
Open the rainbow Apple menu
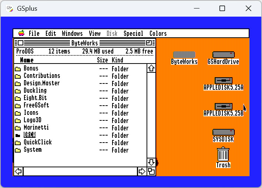[21, 33]
